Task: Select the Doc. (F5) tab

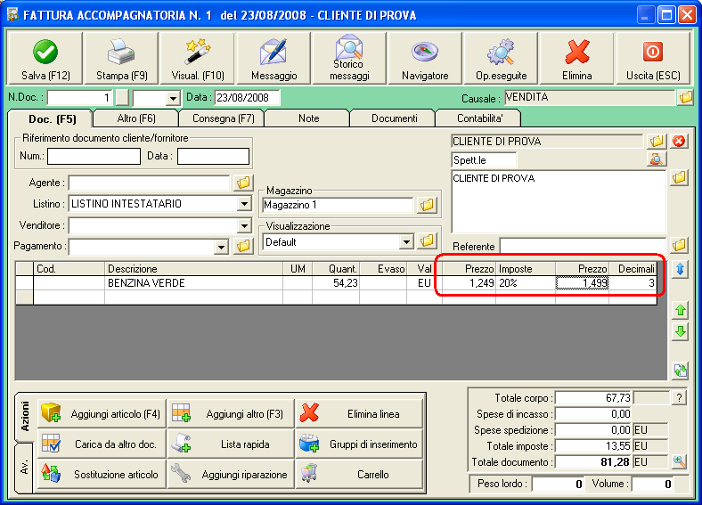Action: (x=52, y=119)
